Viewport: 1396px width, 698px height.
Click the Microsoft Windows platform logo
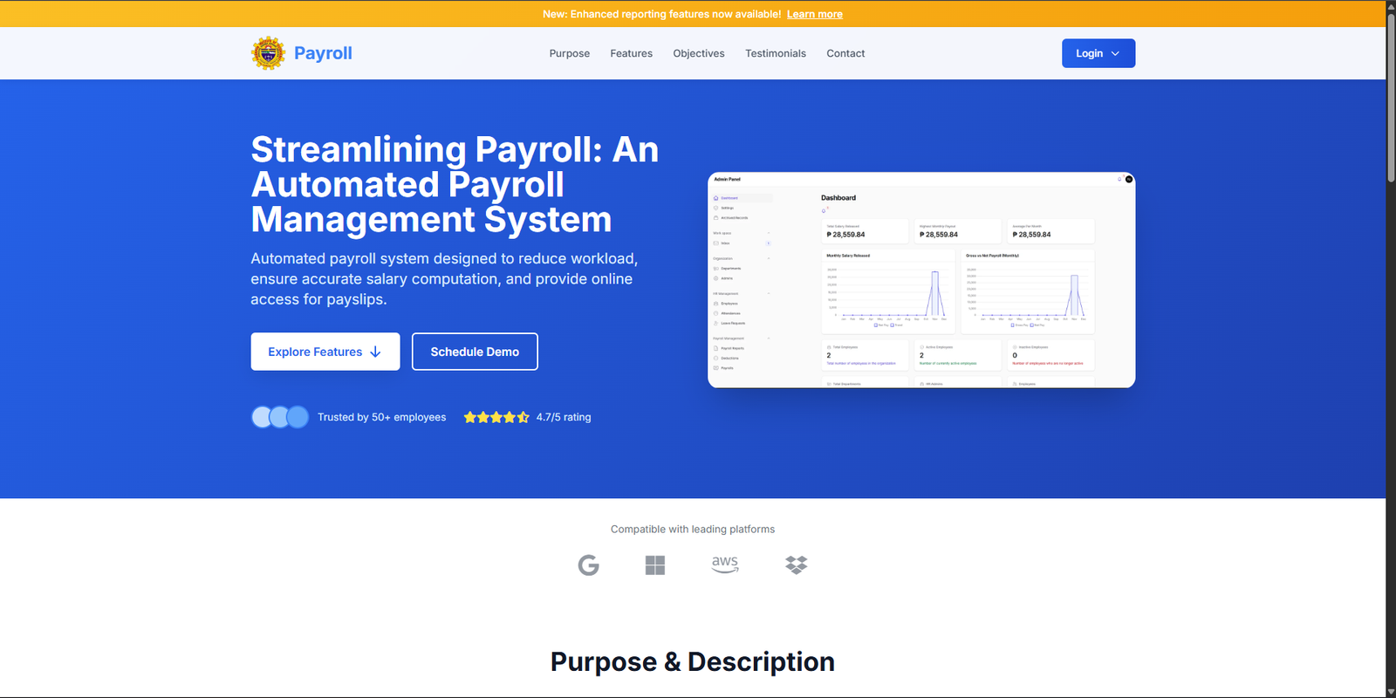[x=655, y=565]
